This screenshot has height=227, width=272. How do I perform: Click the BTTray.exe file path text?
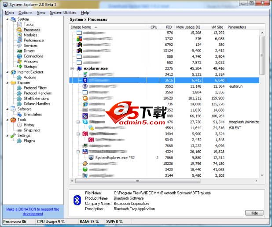pos(162,193)
